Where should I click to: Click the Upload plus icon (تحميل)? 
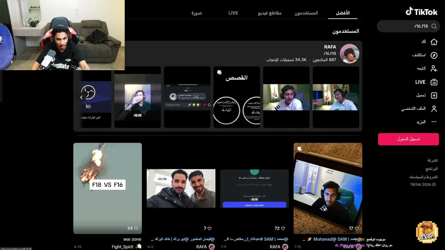tap(434, 95)
